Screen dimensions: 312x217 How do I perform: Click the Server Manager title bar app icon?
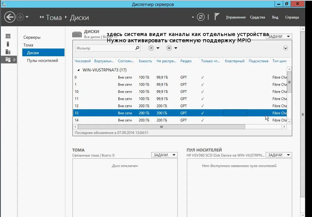[4, 4]
